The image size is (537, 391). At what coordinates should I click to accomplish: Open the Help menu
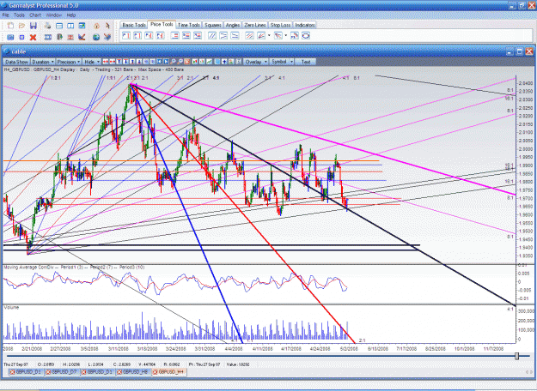pos(71,15)
